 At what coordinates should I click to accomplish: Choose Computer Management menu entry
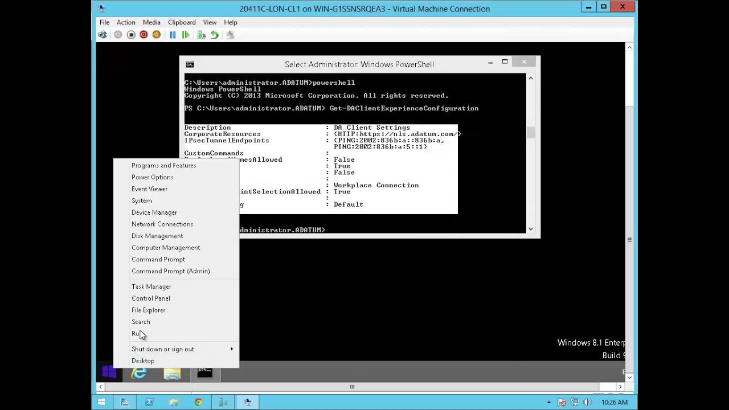point(176,248)
